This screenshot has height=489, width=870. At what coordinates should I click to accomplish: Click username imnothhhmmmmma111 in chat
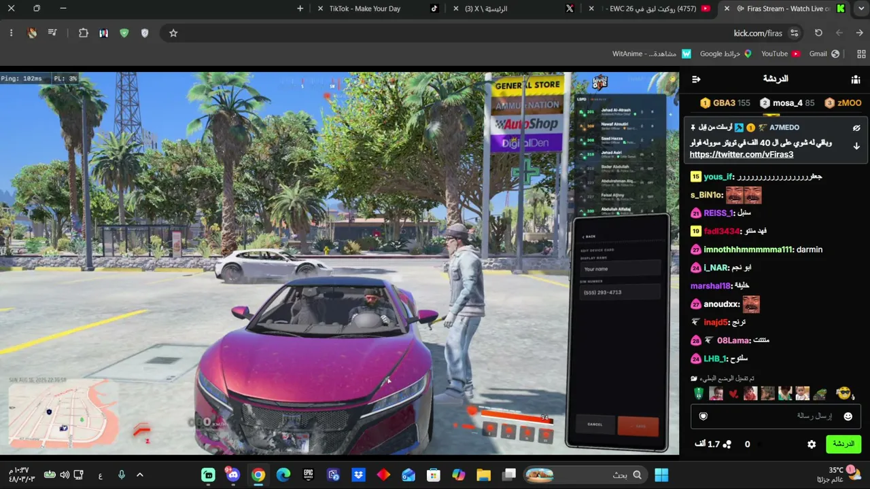748,249
